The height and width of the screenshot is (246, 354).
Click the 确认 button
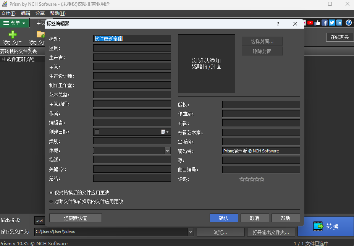(224, 218)
